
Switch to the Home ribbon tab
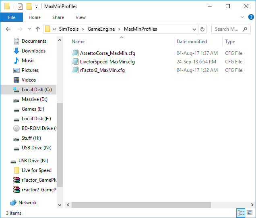pyautogui.click(x=35, y=17)
